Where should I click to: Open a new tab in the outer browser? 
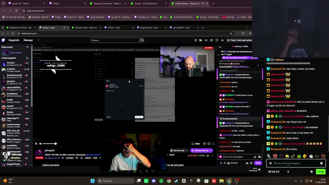pyautogui.click(x=213, y=4)
